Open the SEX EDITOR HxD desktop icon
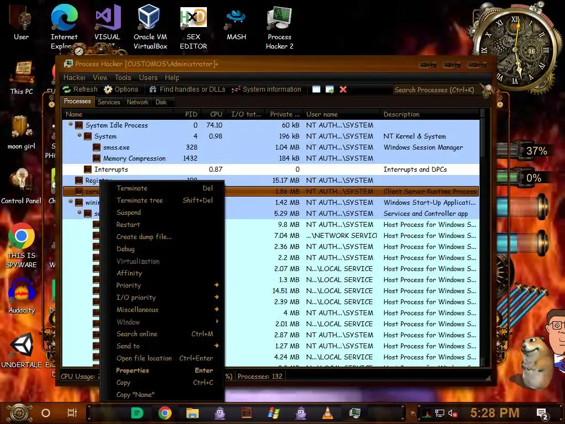The image size is (565, 424). point(194,27)
